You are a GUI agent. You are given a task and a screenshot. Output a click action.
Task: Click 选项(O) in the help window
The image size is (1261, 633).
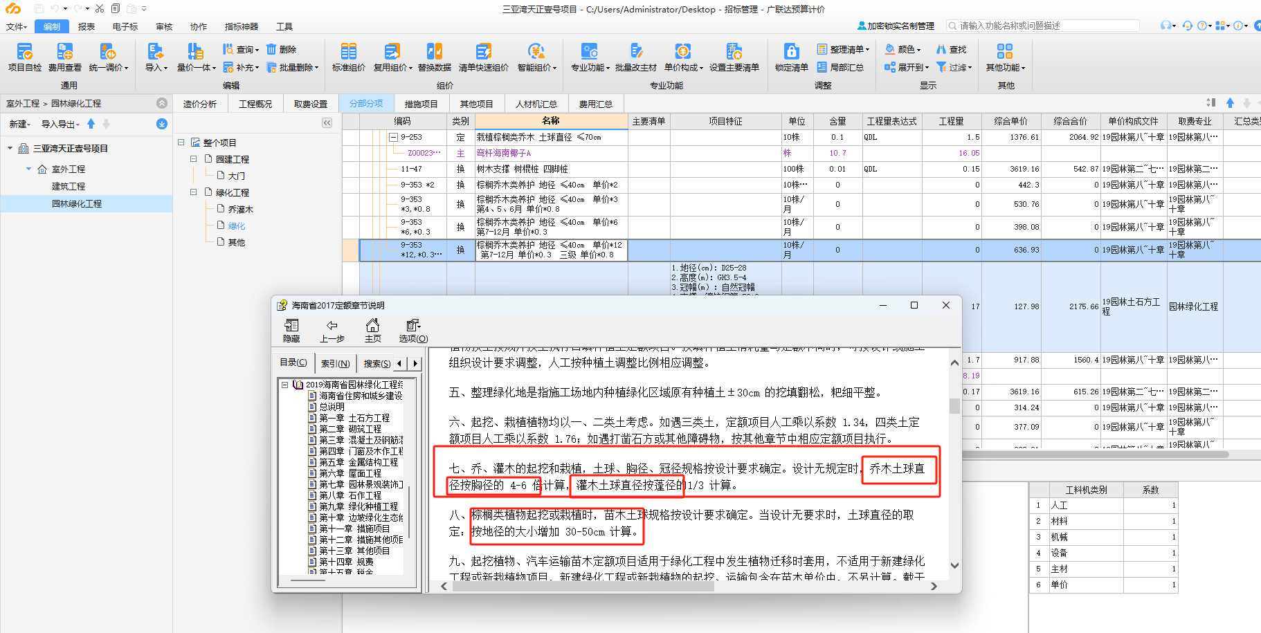click(x=413, y=331)
